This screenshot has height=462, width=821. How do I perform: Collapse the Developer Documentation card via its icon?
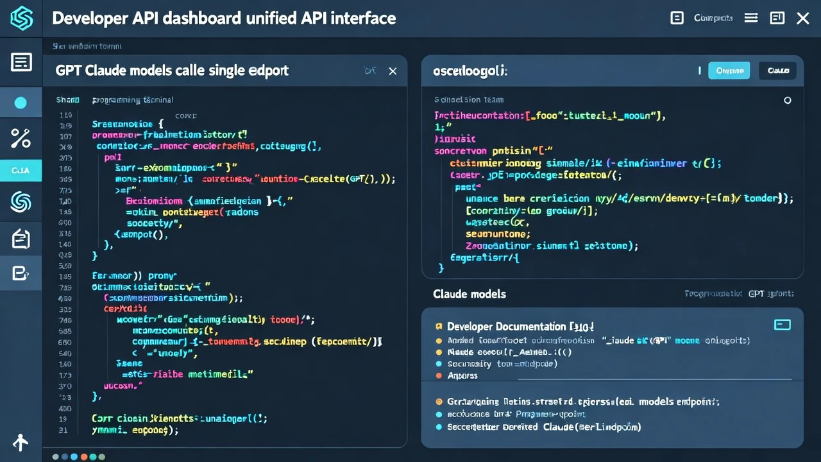coord(783,325)
